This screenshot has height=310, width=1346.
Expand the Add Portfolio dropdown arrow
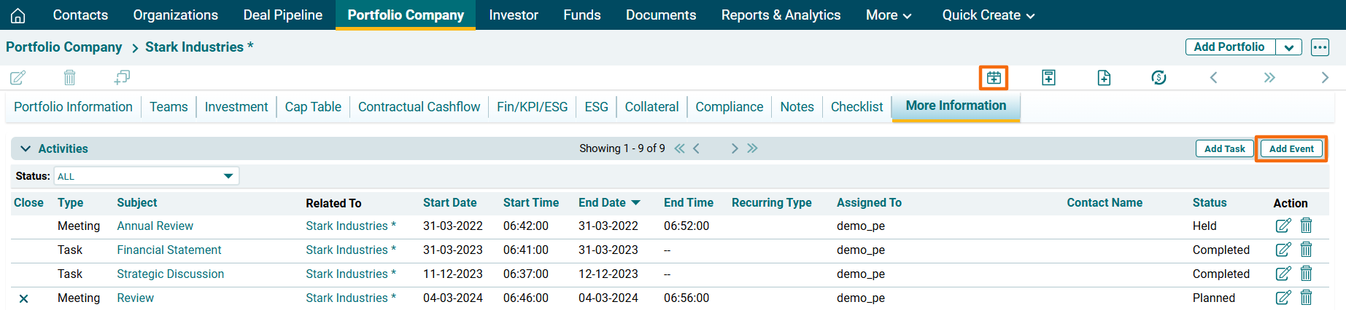coord(1289,47)
